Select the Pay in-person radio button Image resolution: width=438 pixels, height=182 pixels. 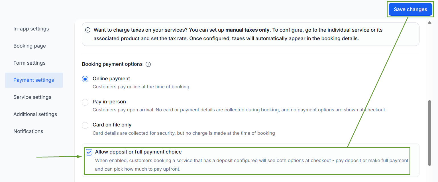click(85, 102)
